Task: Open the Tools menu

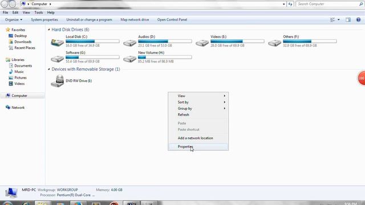Action: (39, 13)
